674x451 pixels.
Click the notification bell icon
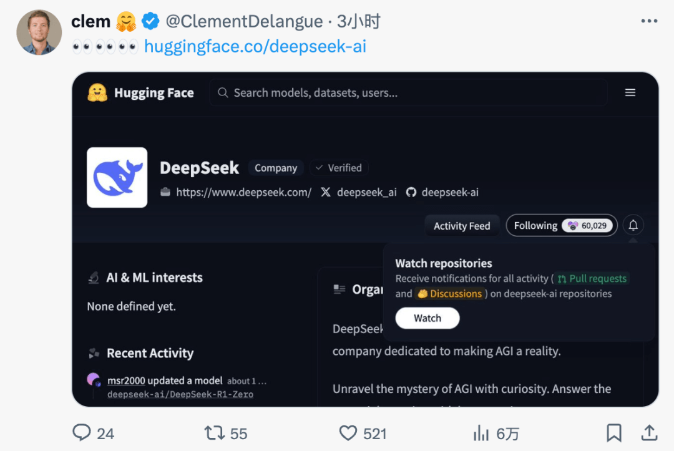pyautogui.click(x=633, y=225)
